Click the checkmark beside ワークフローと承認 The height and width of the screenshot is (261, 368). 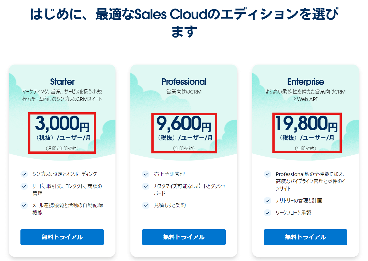click(x=267, y=213)
